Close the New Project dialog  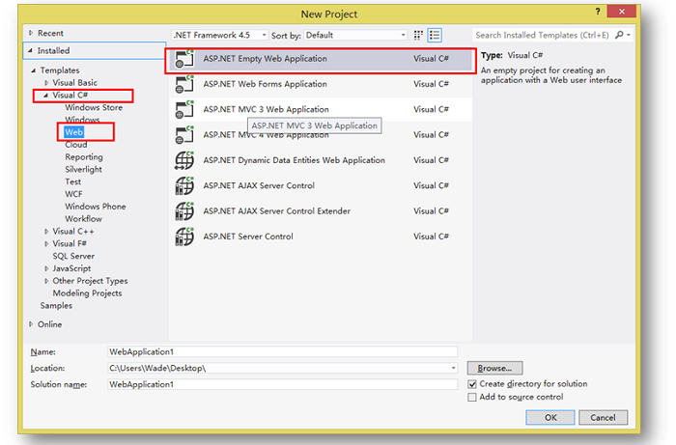coord(621,12)
